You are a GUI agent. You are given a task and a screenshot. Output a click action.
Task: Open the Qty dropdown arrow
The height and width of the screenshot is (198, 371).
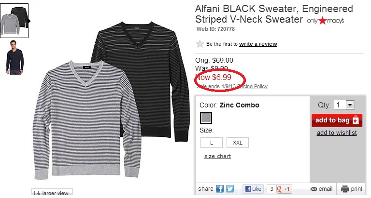tap(350, 105)
